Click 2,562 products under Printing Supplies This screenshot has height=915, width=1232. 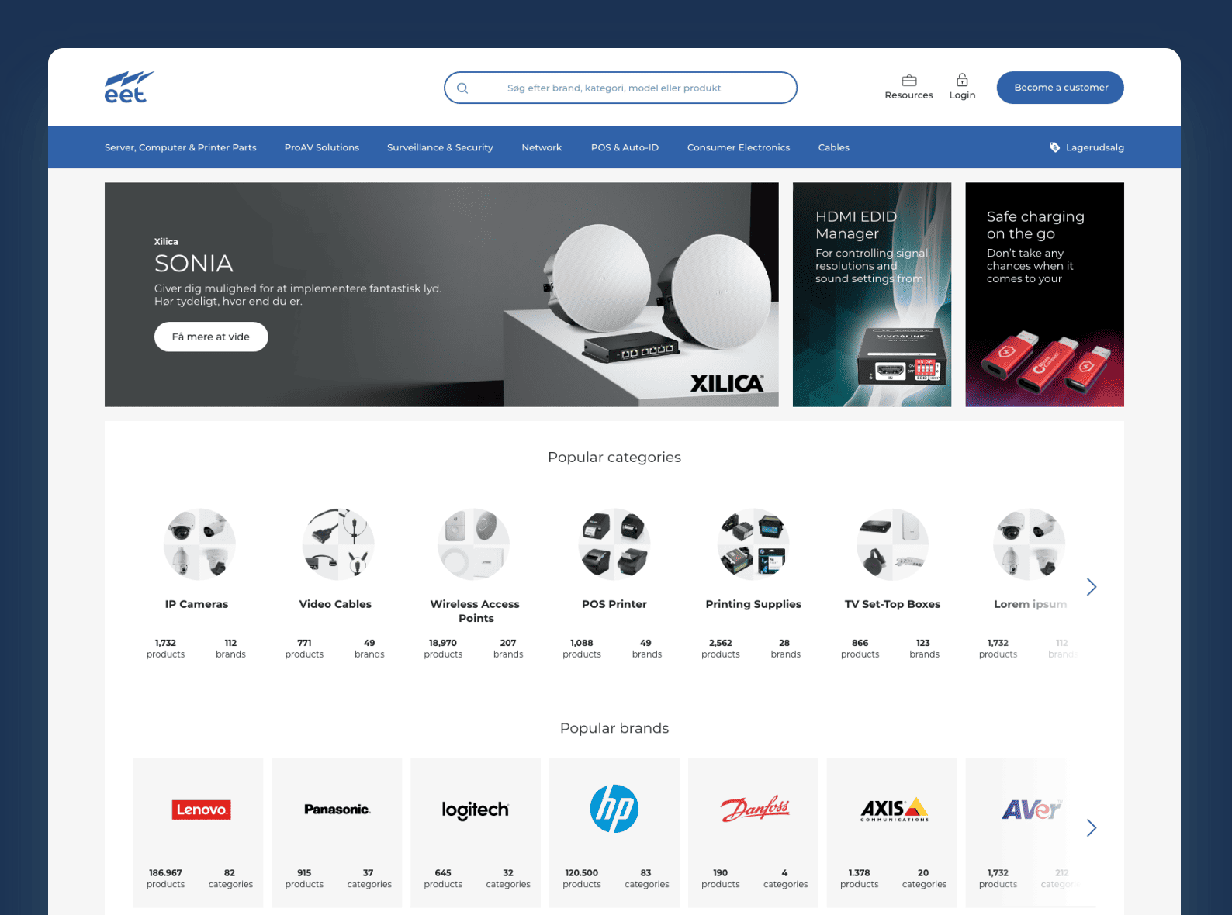coord(721,648)
